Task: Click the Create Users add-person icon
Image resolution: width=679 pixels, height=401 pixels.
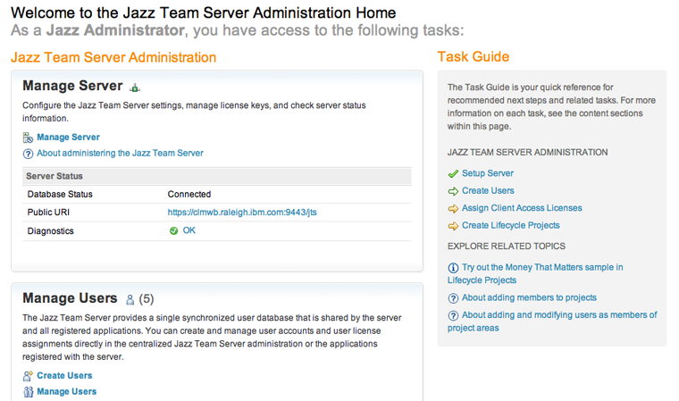Action: tap(28, 376)
